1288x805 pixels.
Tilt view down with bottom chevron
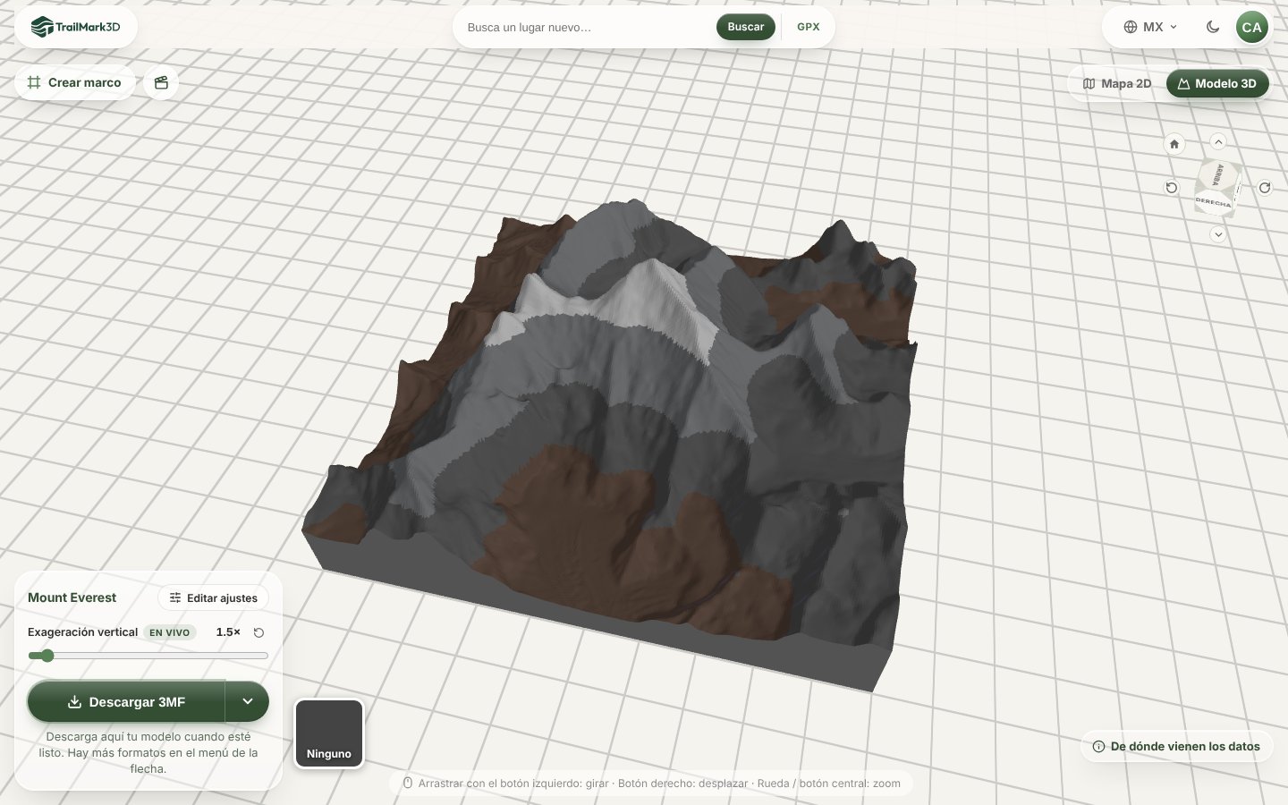pyautogui.click(x=1218, y=234)
